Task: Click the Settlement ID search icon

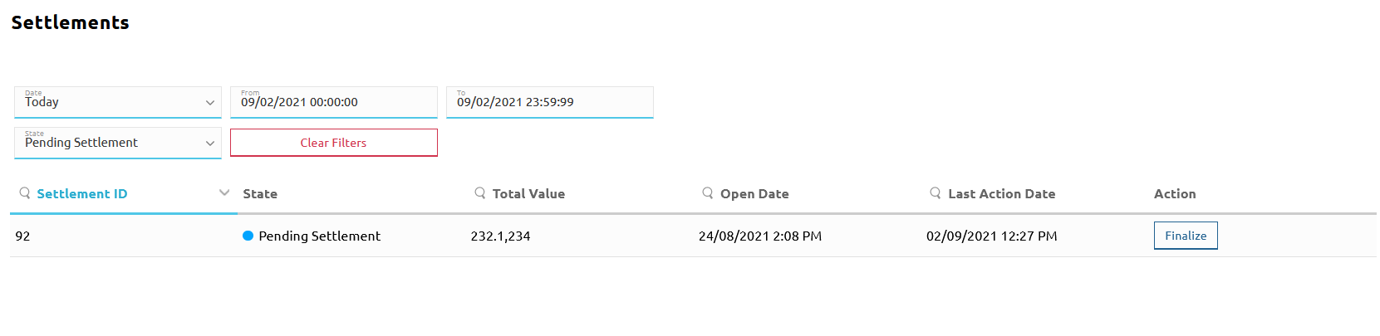Action: (x=25, y=193)
